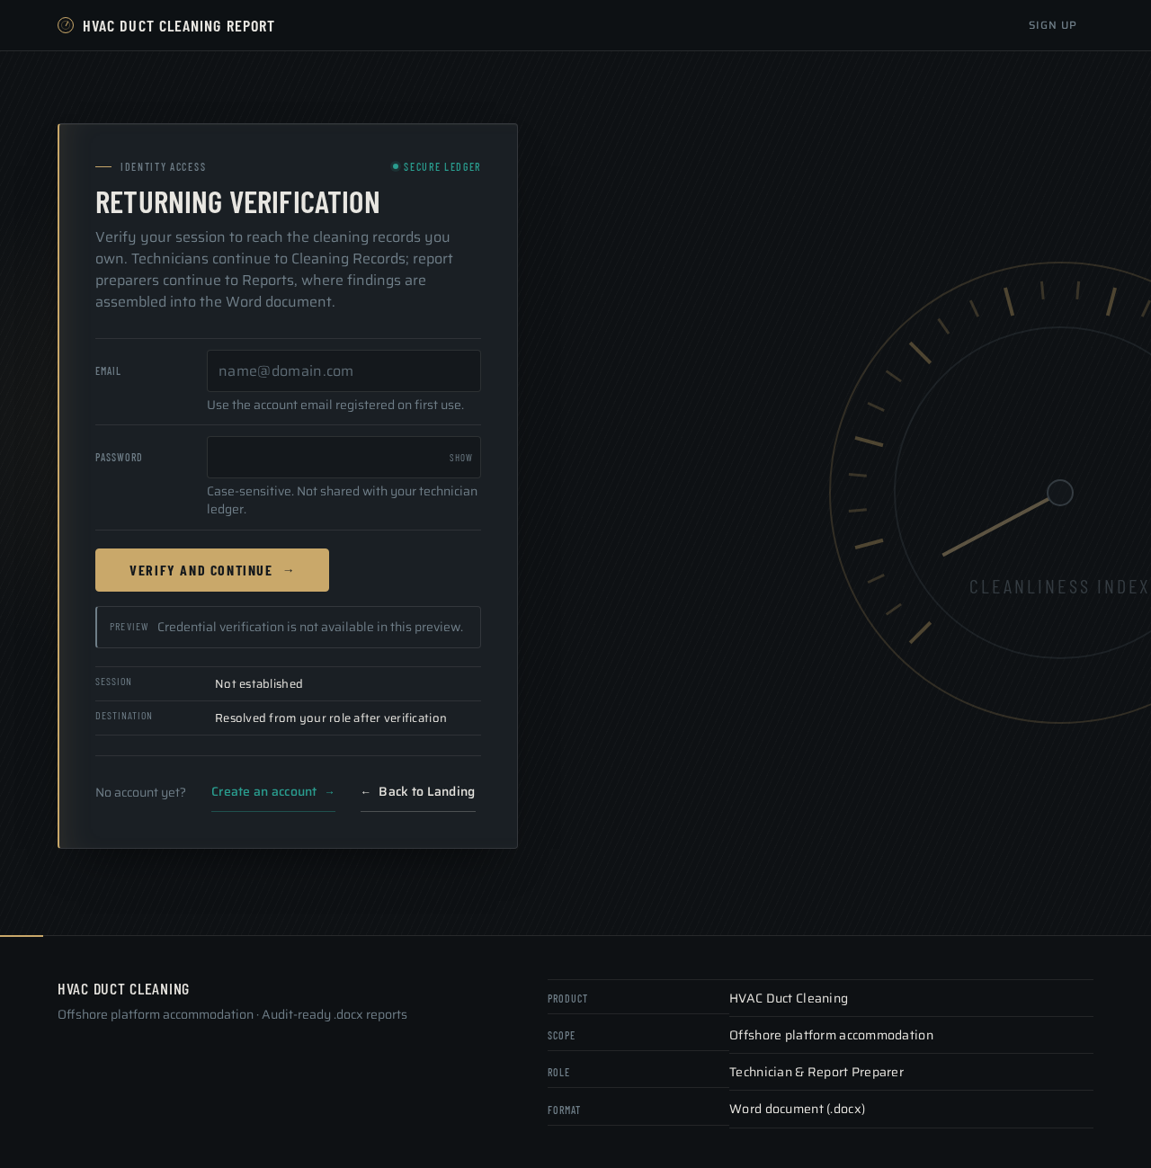This screenshot has width=1151, height=1168.
Task: Click the 'Case-sensitive' password hint text
Action: pyautogui.click(x=343, y=500)
